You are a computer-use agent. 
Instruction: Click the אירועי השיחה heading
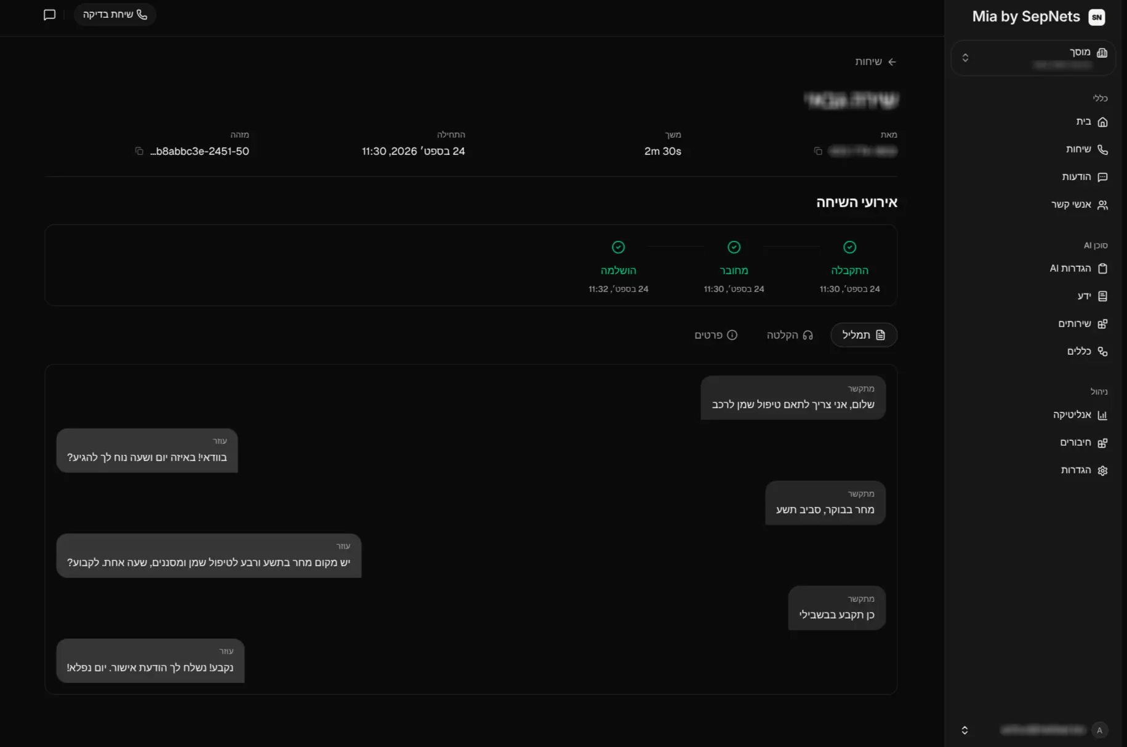point(857,202)
